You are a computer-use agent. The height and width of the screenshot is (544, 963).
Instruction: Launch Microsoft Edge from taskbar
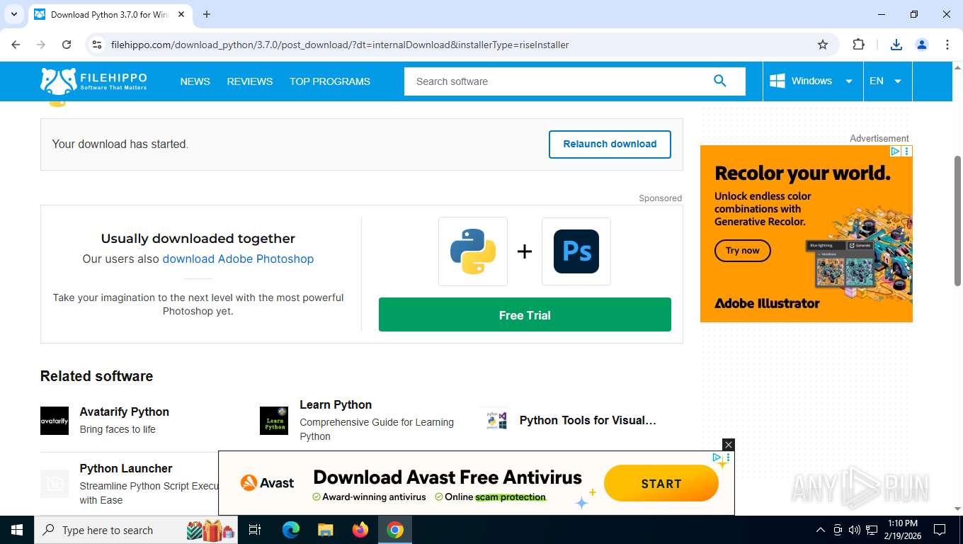point(290,530)
